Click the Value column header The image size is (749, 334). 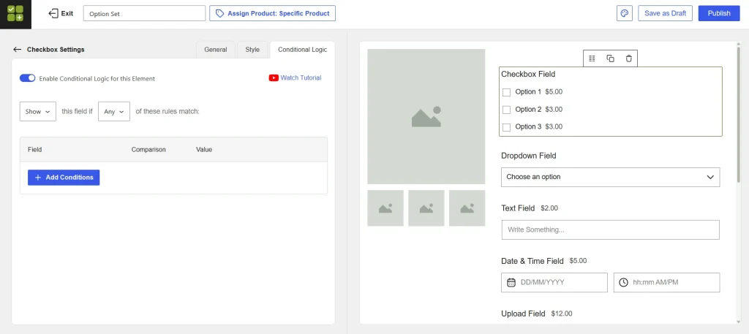[204, 150]
